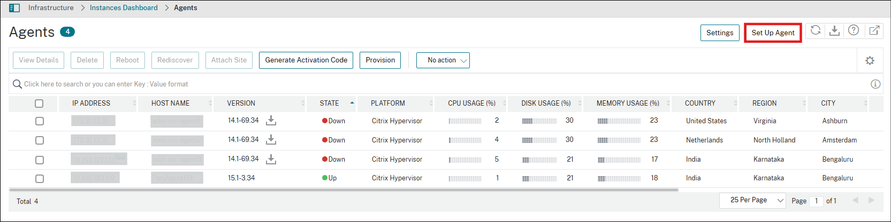Click the Provision button
Viewport: 891px width, 222px height.
(x=380, y=60)
